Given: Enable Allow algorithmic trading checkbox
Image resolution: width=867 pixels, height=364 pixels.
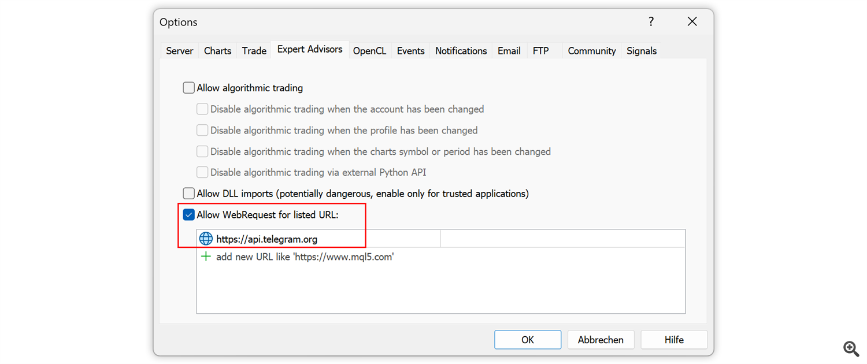Looking at the screenshot, I should [x=189, y=88].
